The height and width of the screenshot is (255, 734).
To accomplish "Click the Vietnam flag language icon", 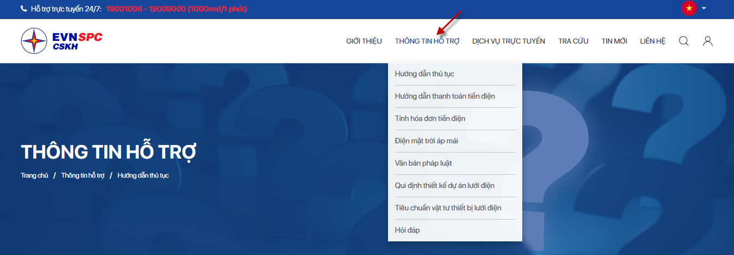I will coord(689,8).
